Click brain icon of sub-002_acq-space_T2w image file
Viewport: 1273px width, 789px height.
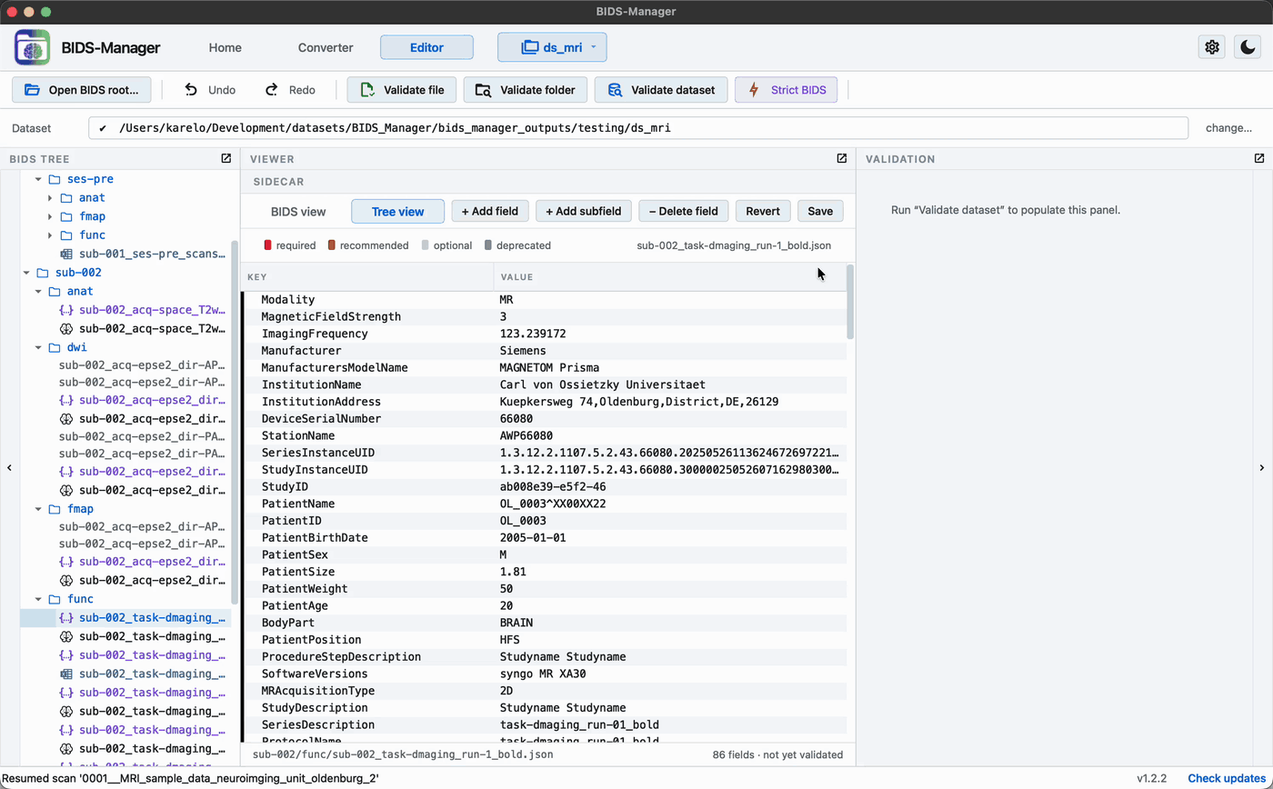pos(66,328)
